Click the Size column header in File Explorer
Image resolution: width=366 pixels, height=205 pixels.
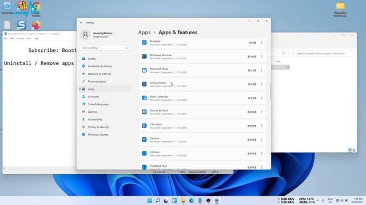coord(279,61)
